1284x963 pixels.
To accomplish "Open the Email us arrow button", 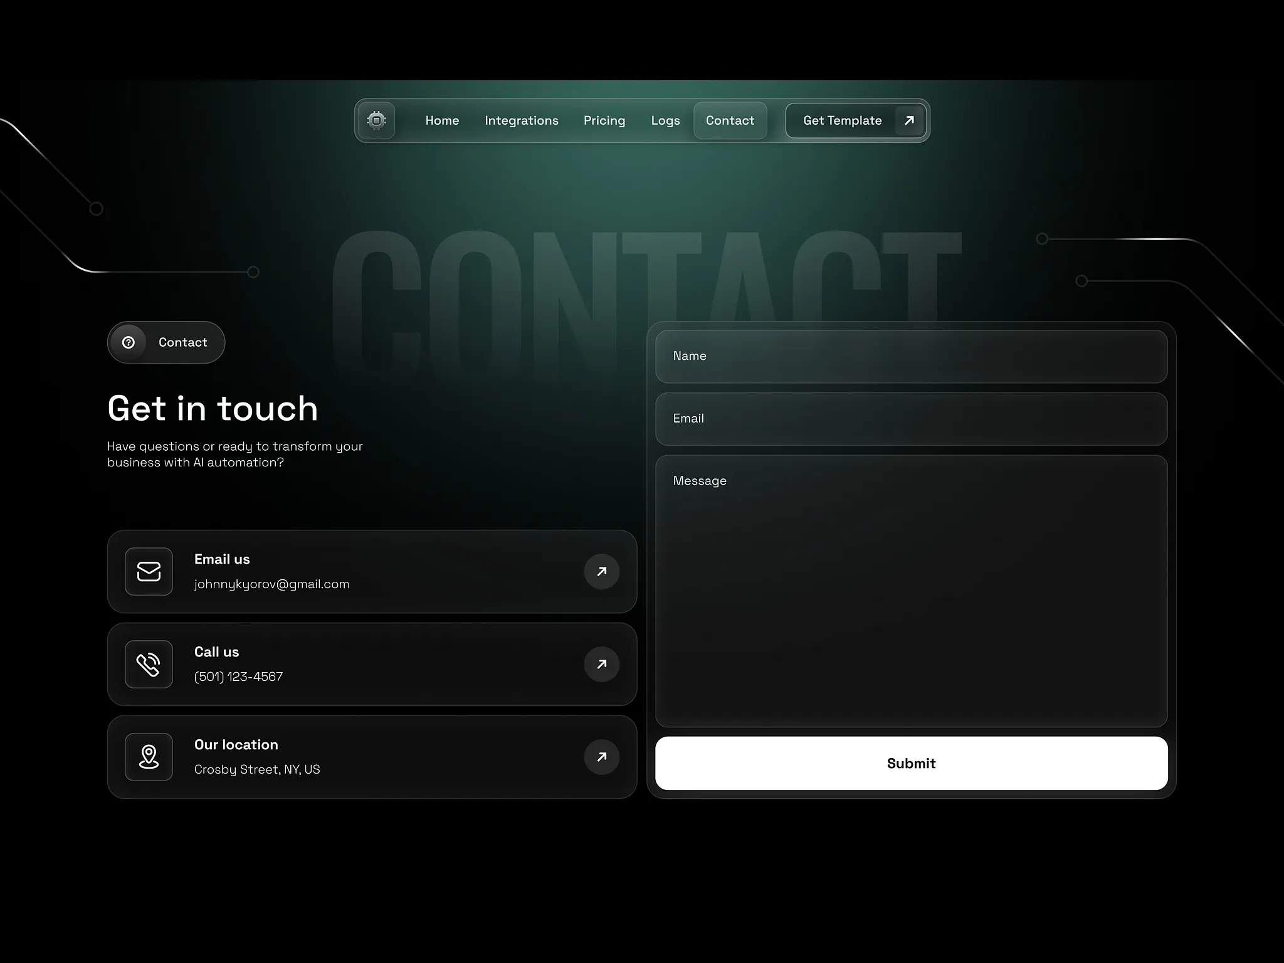I will coord(601,571).
